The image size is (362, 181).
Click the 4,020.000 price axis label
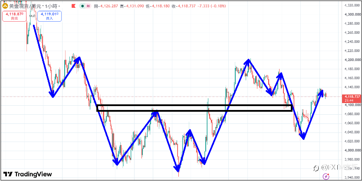pos(352,142)
